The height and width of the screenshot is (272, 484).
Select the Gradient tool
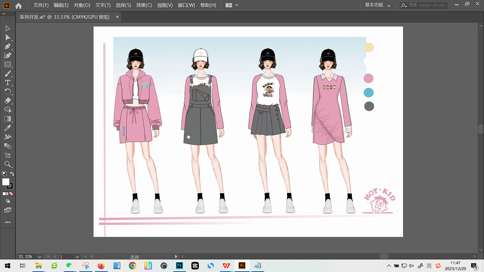8,119
